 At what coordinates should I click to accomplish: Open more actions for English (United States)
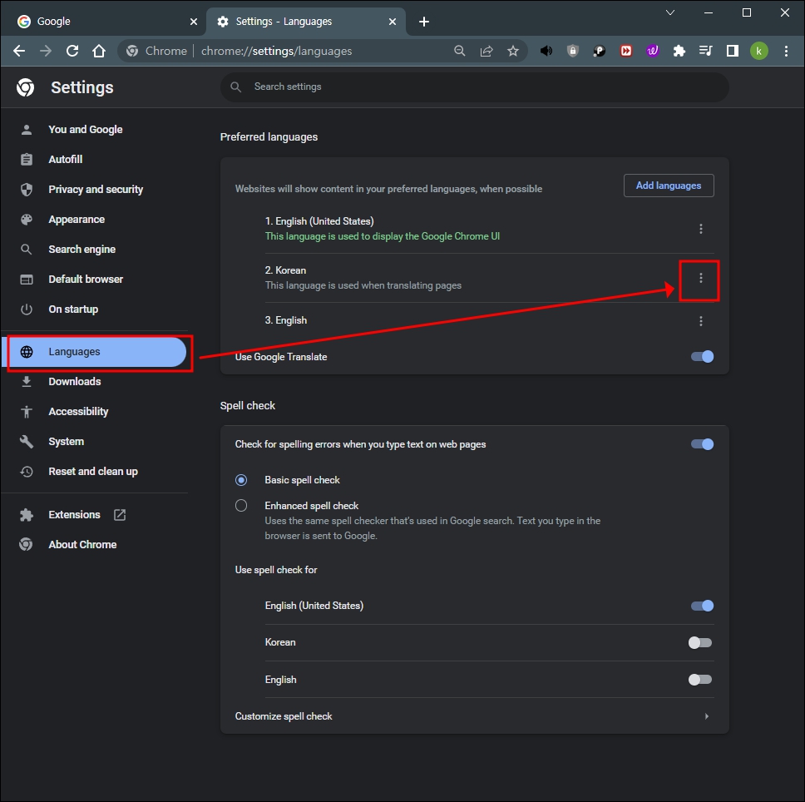coord(701,229)
